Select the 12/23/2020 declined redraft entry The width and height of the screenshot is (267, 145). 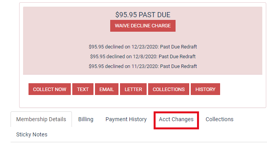143,47
